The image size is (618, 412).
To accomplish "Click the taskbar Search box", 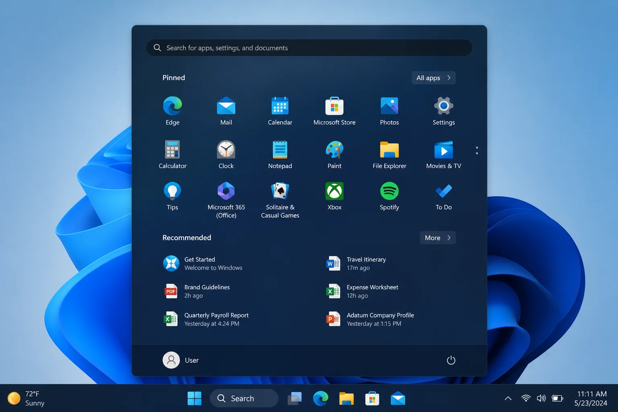I will [x=244, y=398].
